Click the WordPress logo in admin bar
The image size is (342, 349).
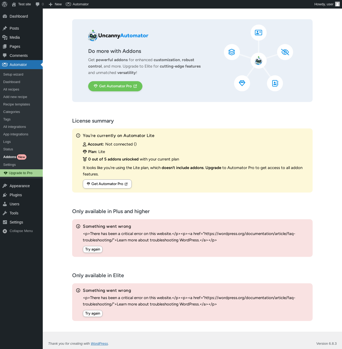click(x=5, y=4)
